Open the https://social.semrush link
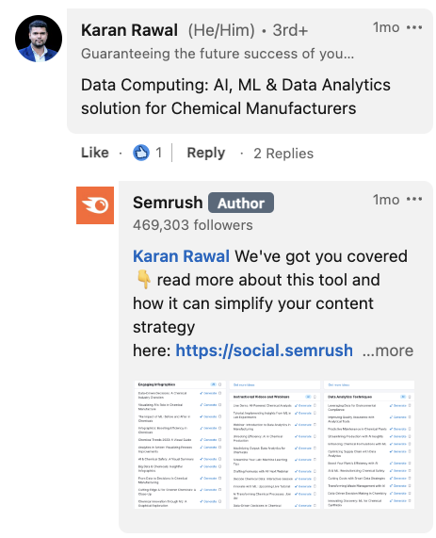Image resolution: width=436 pixels, height=538 pixels. pos(264,351)
